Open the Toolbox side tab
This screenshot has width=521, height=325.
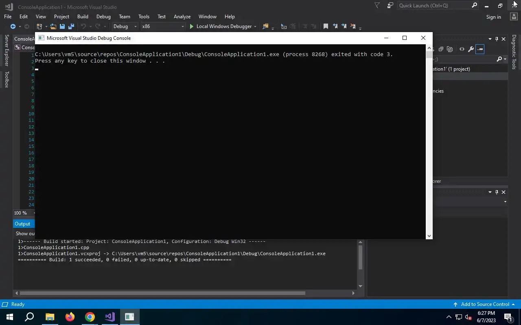[7, 80]
